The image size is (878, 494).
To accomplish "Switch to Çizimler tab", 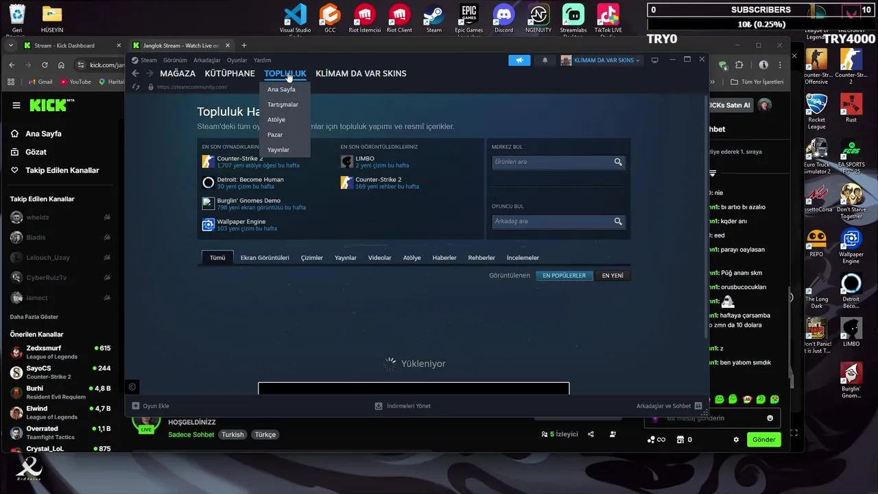I will [x=312, y=258].
